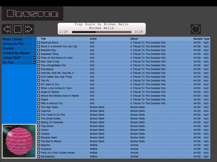
Task: Click plus icon for All I want is You
Action: click(x=39, y=84)
